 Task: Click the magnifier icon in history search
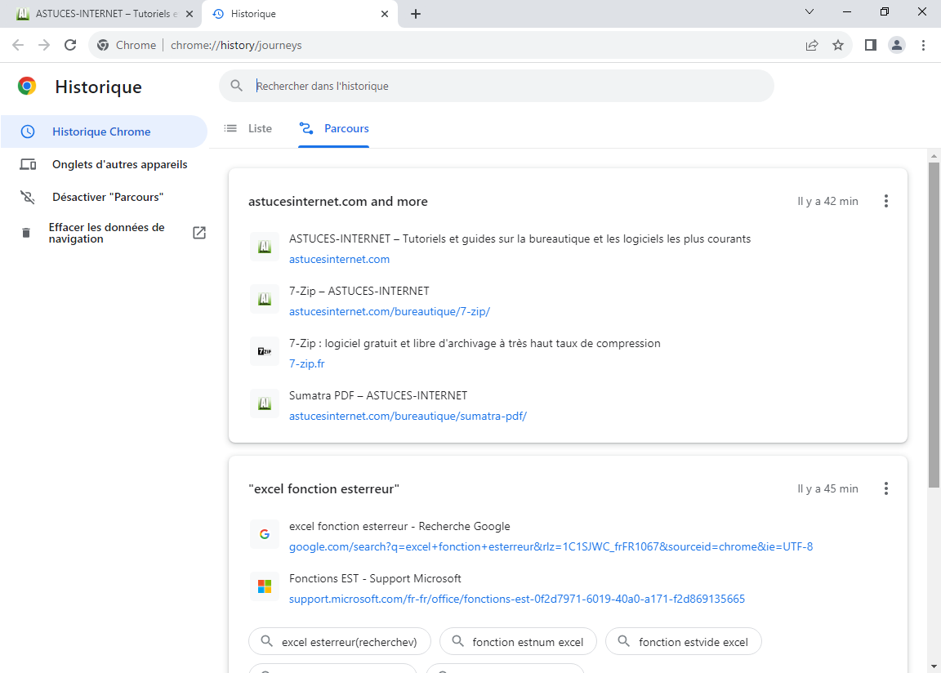click(236, 86)
